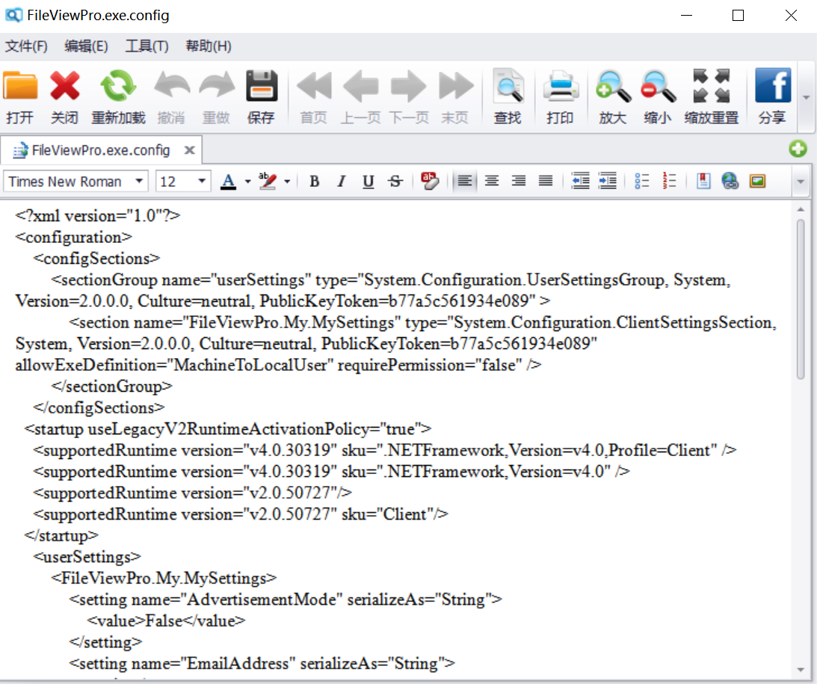This screenshot has height=684, width=817.
Task: Click the '</sectionGroup>' line
Action: point(111,386)
